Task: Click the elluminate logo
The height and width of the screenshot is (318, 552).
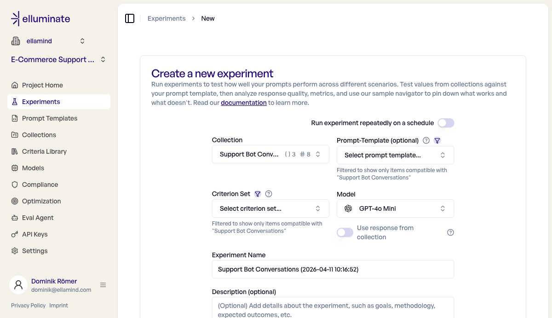Action: tap(40, 18)
